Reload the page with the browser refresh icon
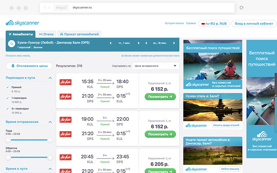Image resolution: width=277 pixels, height=173 pixels. [242, 7]
